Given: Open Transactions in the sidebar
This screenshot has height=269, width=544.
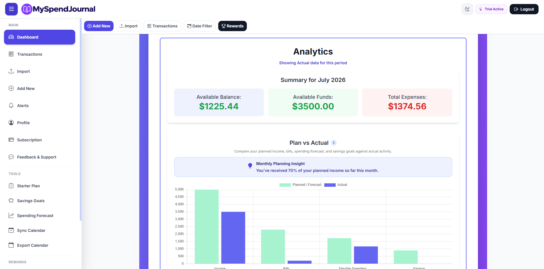Looking at the screenshot, I should pos(39,54).
